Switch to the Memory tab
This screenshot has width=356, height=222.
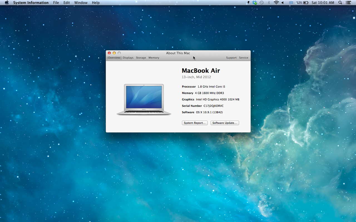coord(154,58)
